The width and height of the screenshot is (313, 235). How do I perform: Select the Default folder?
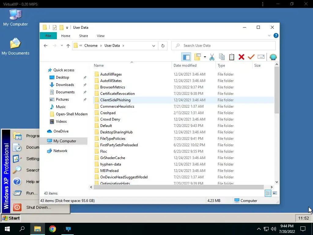click(x=106, y=126)
